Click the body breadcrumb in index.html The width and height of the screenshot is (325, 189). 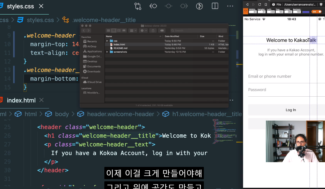[62, 114]
